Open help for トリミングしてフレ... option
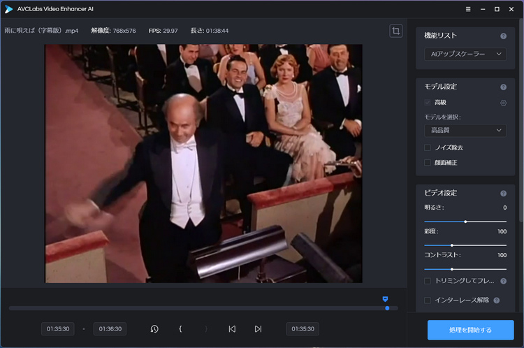This screenshot has width=524, height=348. 503,281
